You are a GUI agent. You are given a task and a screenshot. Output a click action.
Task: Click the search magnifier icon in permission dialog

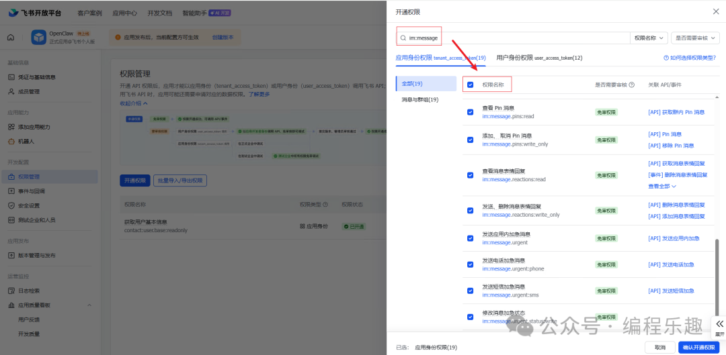pyautogui.click(x=403, y=38)
